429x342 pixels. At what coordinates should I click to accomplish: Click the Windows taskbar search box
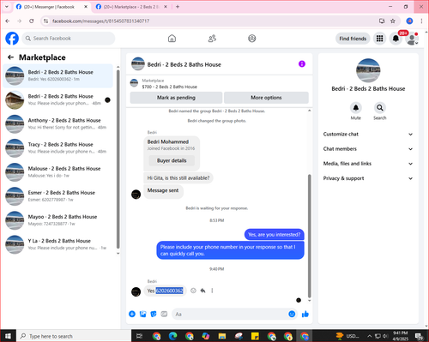tap(74, 336)
